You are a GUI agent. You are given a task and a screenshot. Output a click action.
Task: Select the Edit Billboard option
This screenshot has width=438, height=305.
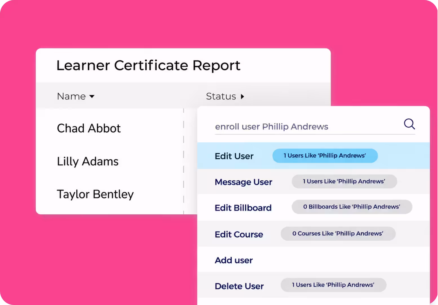(313, 208)
